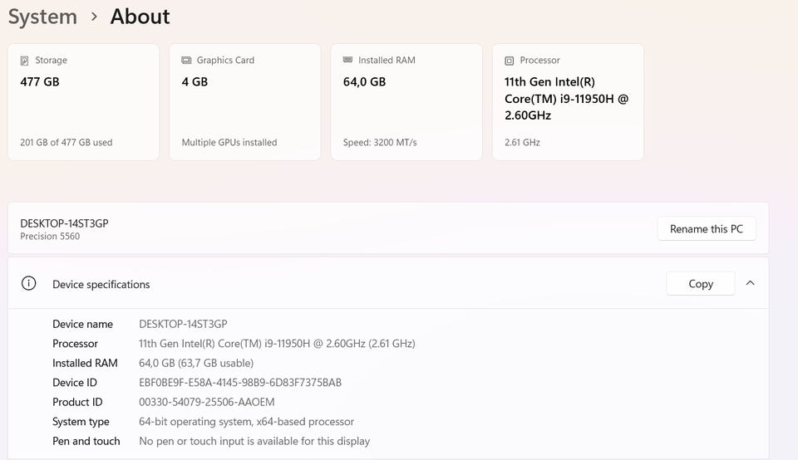Copy the device specifications
Screen dimensions: 798x460
click(701, 283)
